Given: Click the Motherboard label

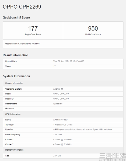Looking at the screenshot, I should pos(11,104).
